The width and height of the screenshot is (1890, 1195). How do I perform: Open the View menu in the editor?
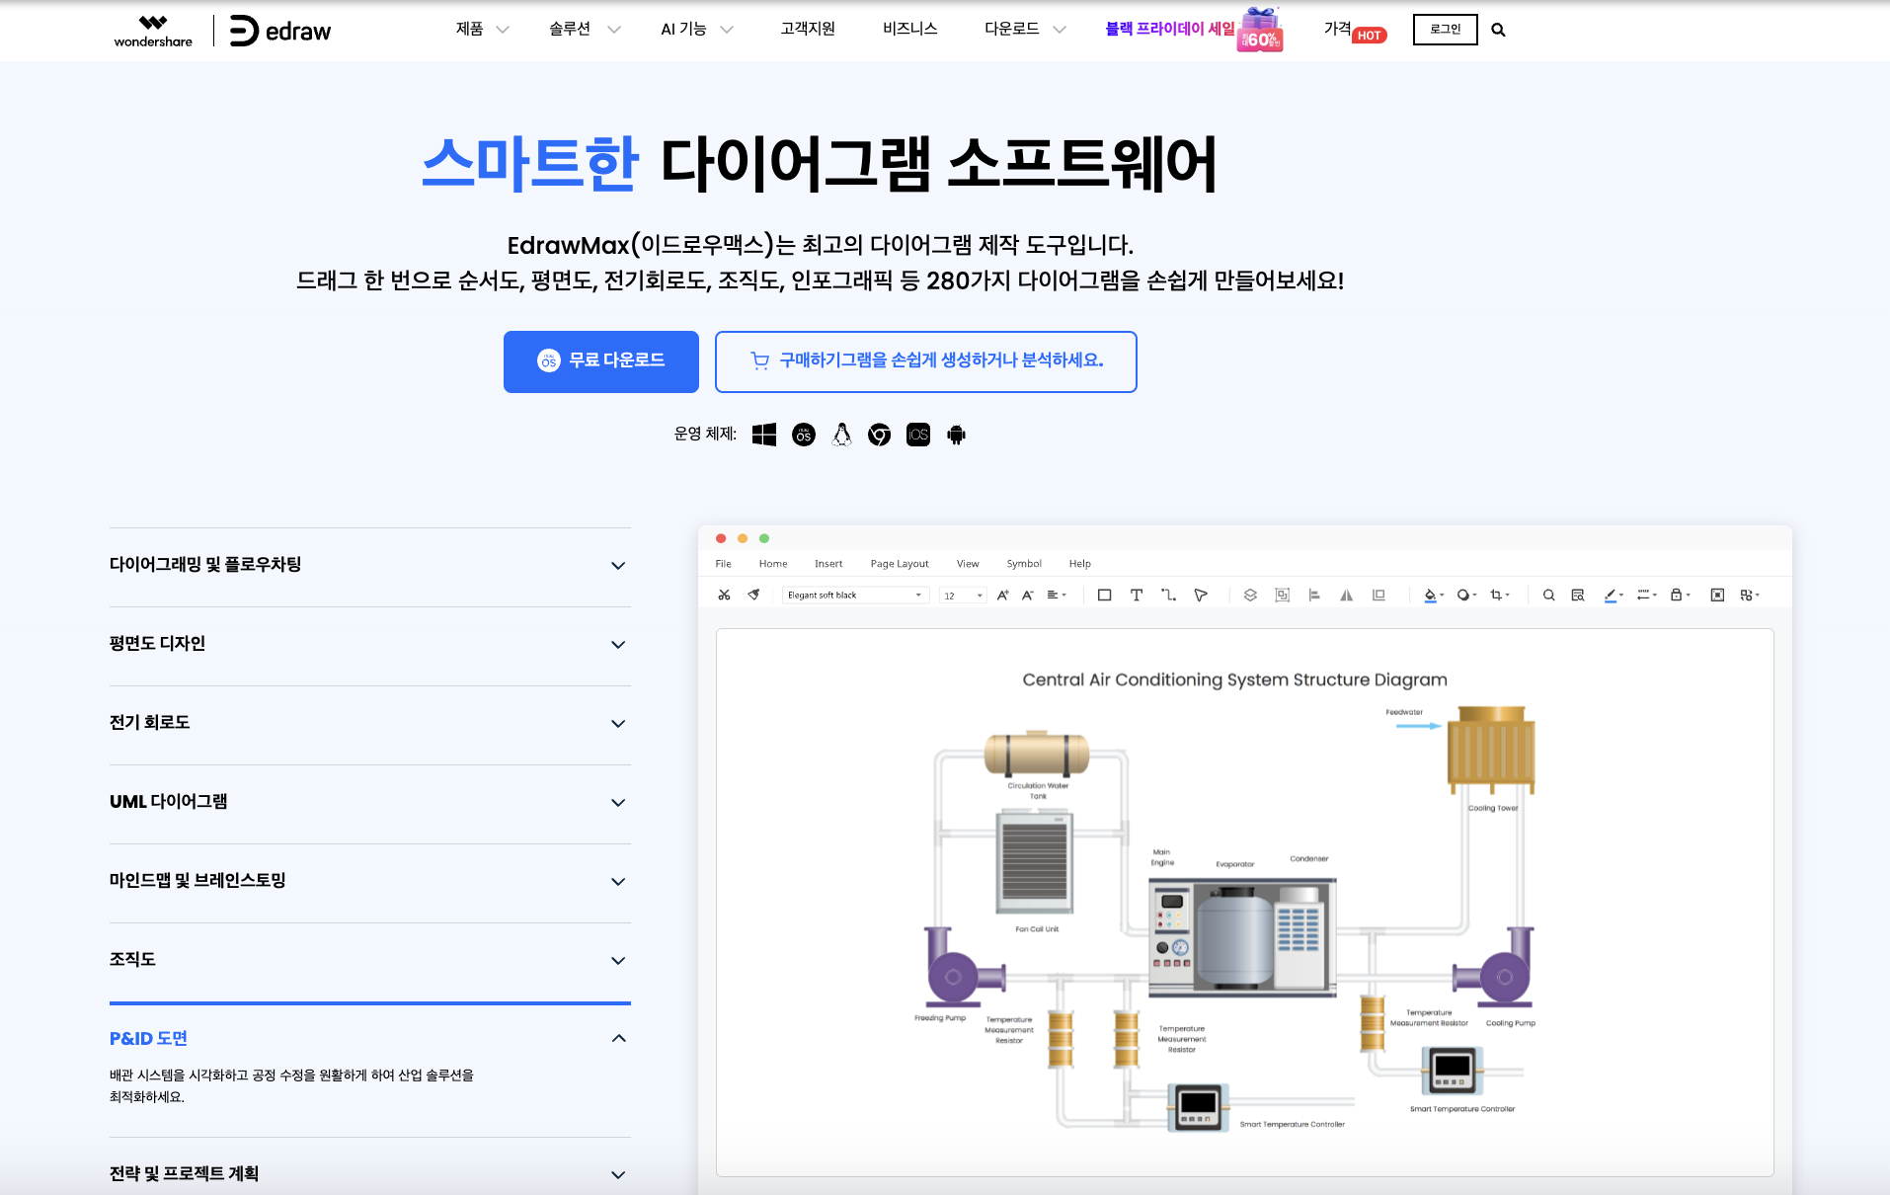pos(968,564)
